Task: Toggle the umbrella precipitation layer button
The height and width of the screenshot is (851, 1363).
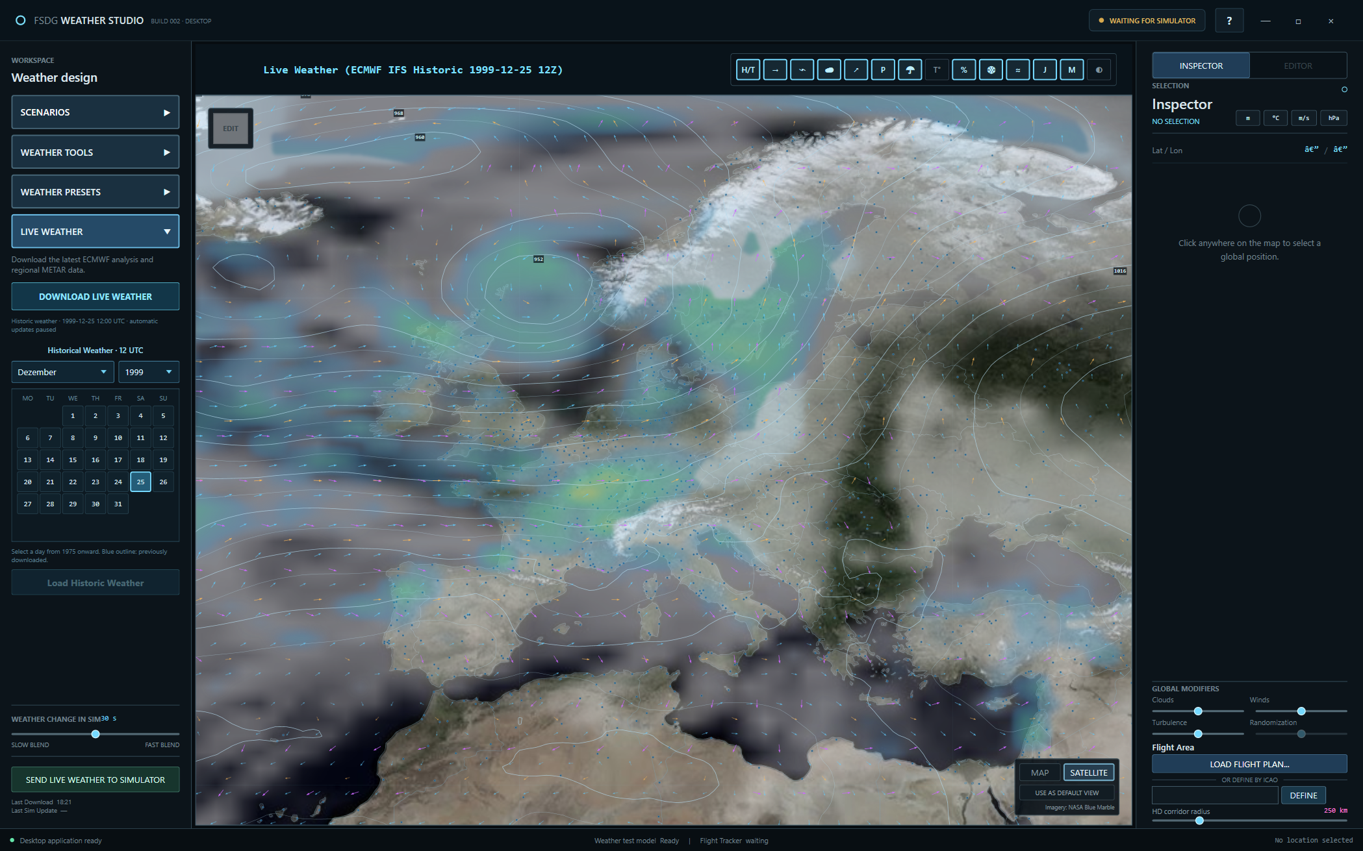Action: click(910, 70)
